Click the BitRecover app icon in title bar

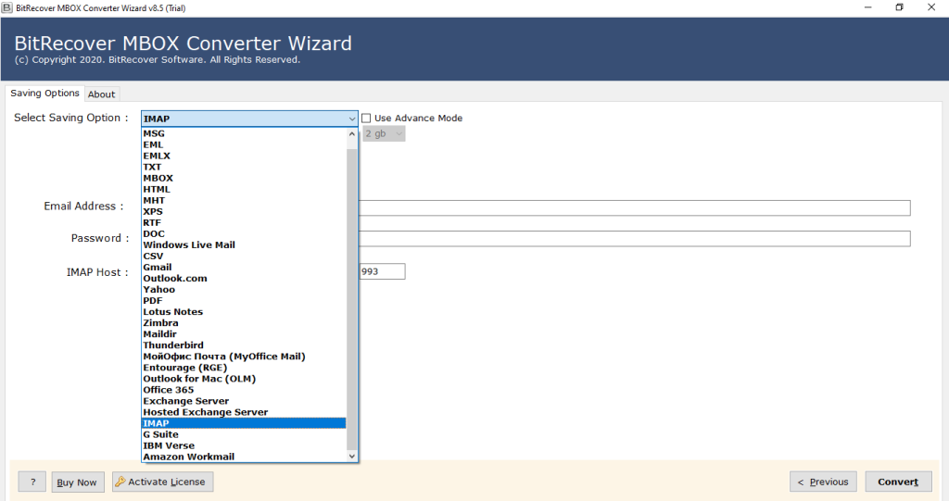pos(7,7)
